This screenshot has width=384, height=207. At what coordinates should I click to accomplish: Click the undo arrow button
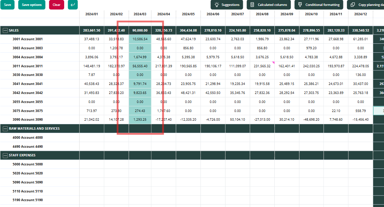point(73,5)
